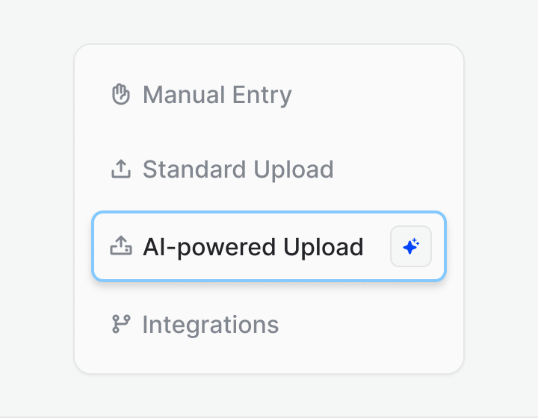The width and height of the screenshot is (538, 418).
Task: Select the highlighted AI-powered Upload option
Action: (x=269, y=246)
